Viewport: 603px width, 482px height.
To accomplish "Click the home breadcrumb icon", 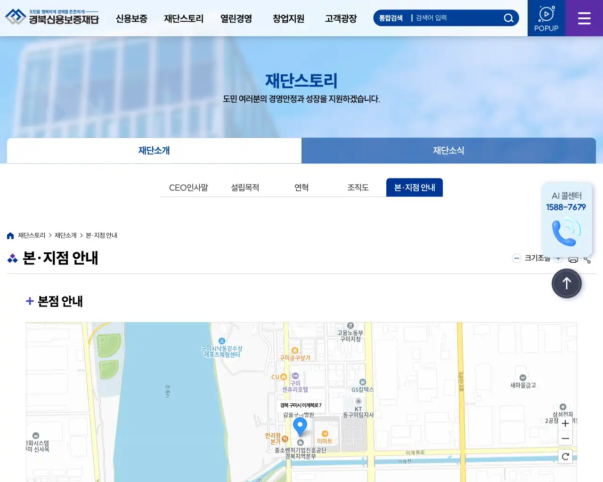I will point(10,235).
